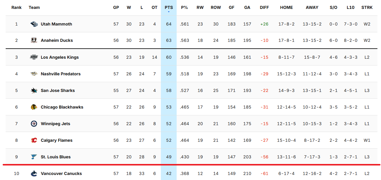Click the Vancouver Canucks logo icon
The image size is (381, 180).
point(34,173)
